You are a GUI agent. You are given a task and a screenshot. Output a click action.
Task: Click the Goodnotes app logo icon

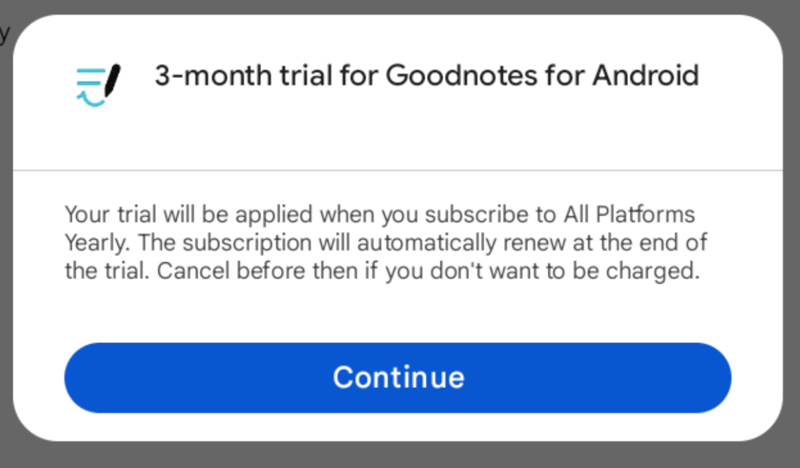tap(98, 85)
